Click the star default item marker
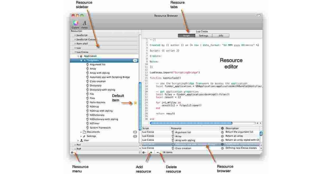This screenshot has height=174, width=332. [x=136, y=103]
